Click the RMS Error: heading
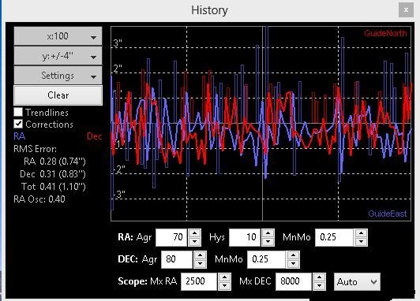The image size is (420, 301). point(35,149)
